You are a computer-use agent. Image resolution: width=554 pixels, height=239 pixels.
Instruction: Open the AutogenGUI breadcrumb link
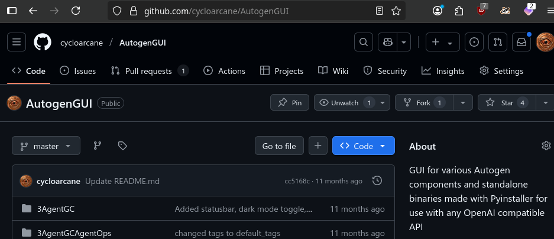pyautogui.click(x=142, y=43)
